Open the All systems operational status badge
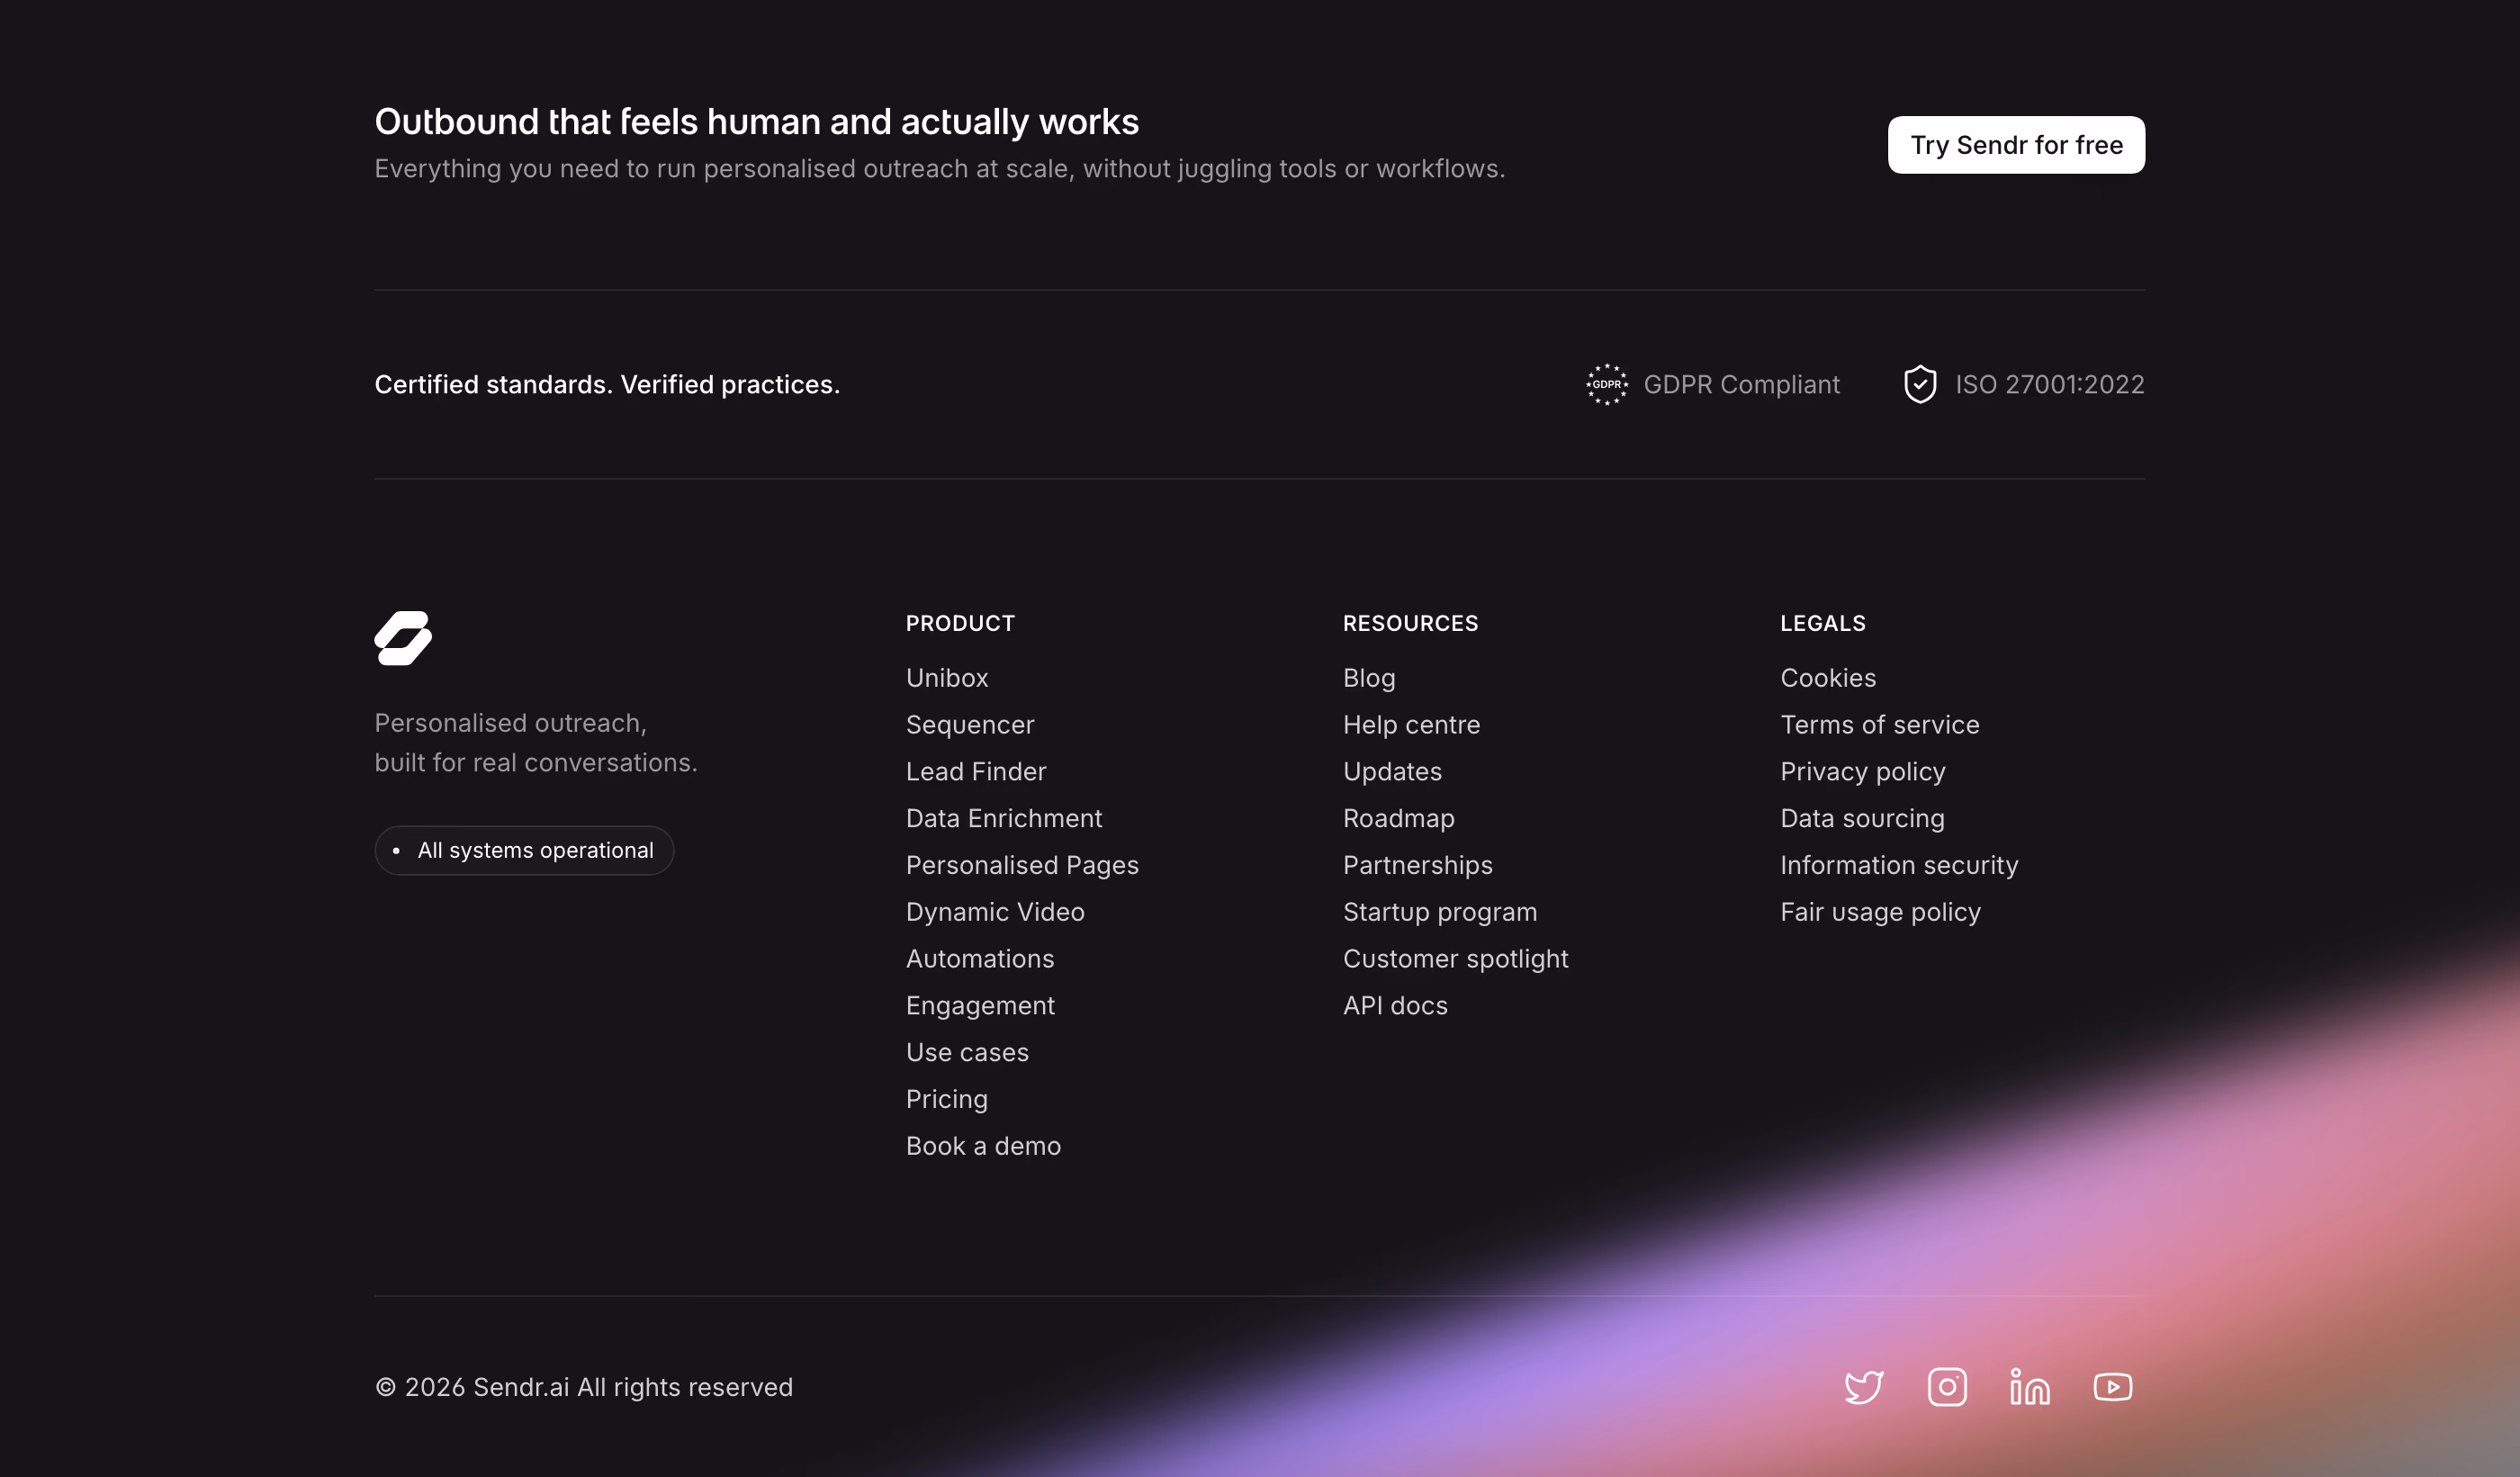Viewport: 2520px width, 1477px height. point(524,850)
